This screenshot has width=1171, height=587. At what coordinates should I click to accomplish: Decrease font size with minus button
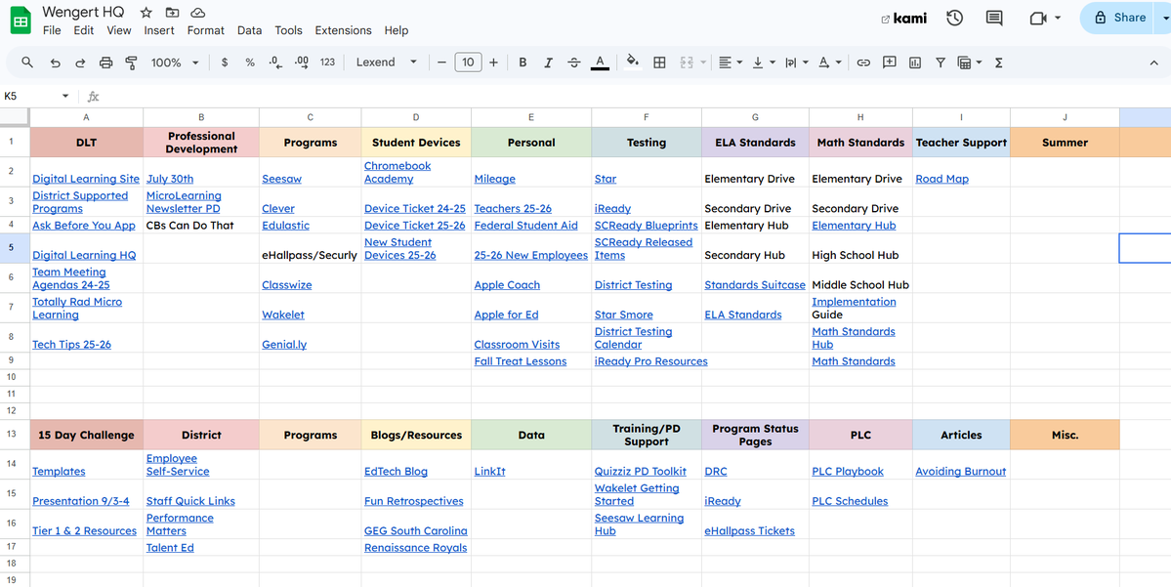coord(442,63)
